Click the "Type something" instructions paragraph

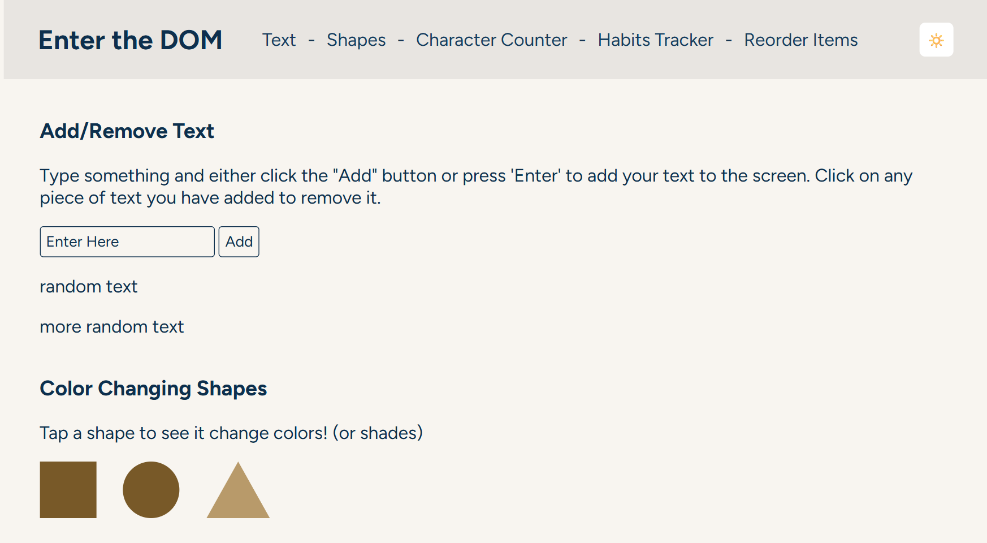pos(476,187)
